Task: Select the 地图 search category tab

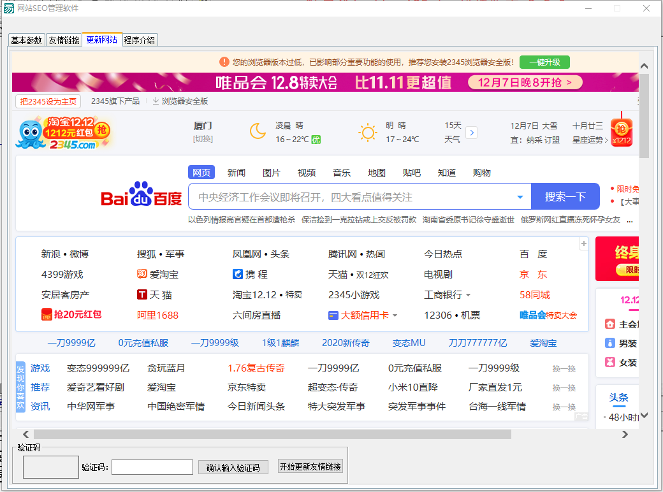Action: click(376, 173)
